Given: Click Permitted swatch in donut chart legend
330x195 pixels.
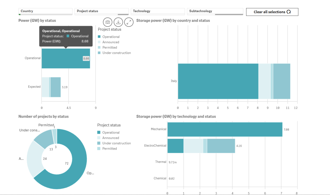Looking at the screenshot, I should click(x=99, y=149).
